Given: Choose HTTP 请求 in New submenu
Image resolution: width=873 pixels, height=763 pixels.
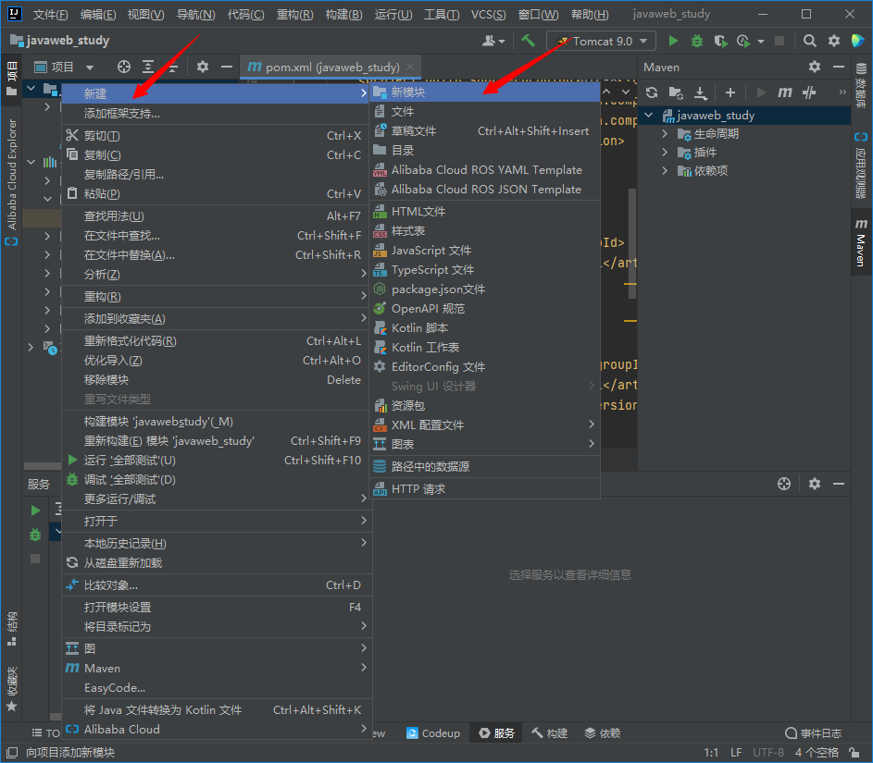Looking at the screenshot, I should click(485, 489).
